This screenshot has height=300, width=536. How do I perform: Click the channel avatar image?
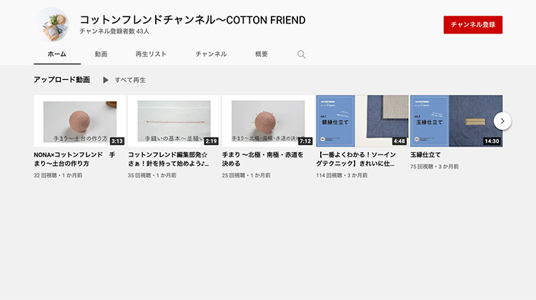53,24
